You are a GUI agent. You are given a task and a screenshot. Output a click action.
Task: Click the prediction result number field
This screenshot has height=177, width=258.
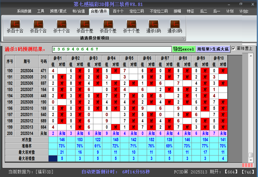point(112,49)
